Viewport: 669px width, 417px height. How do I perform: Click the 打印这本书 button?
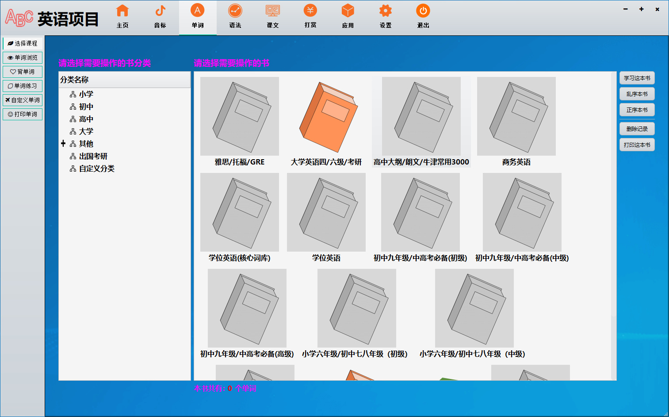click(x=637, y=145)
